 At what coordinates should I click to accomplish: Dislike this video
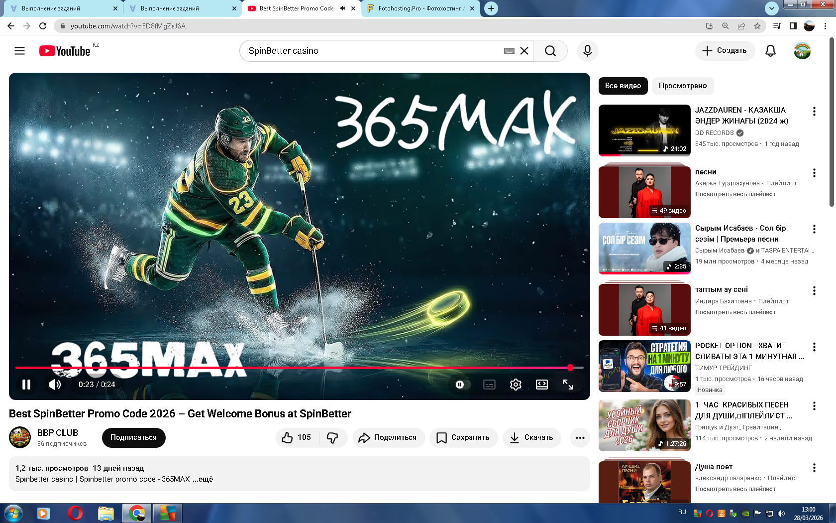tap(332, 437)
